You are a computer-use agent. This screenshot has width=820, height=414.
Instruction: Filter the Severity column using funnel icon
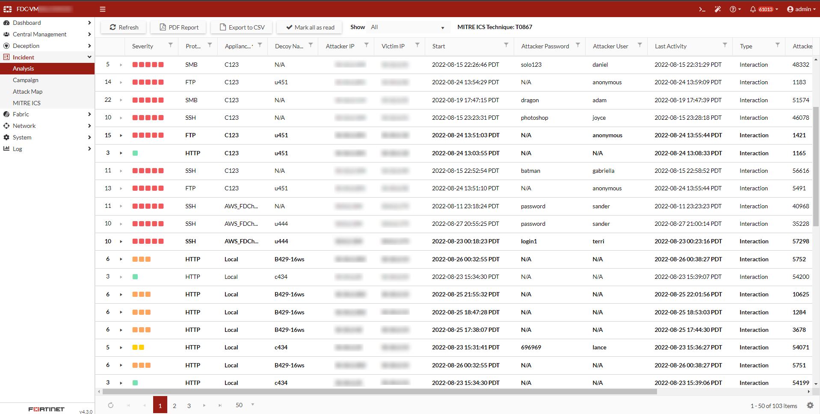click(x=171, y=45)
